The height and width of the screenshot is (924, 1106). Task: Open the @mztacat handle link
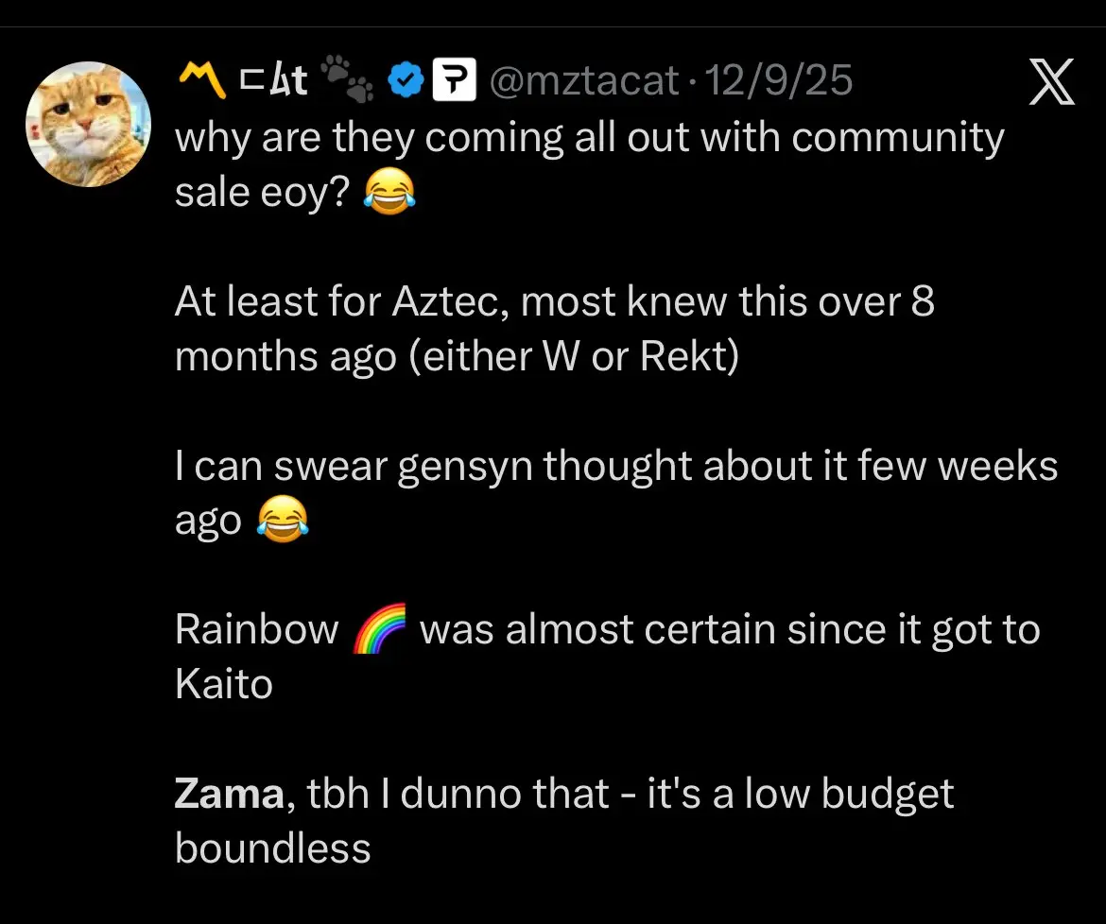click(x=584, y=80)
